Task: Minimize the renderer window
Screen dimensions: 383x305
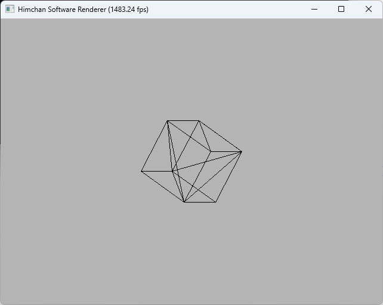Action: [314, 10]
